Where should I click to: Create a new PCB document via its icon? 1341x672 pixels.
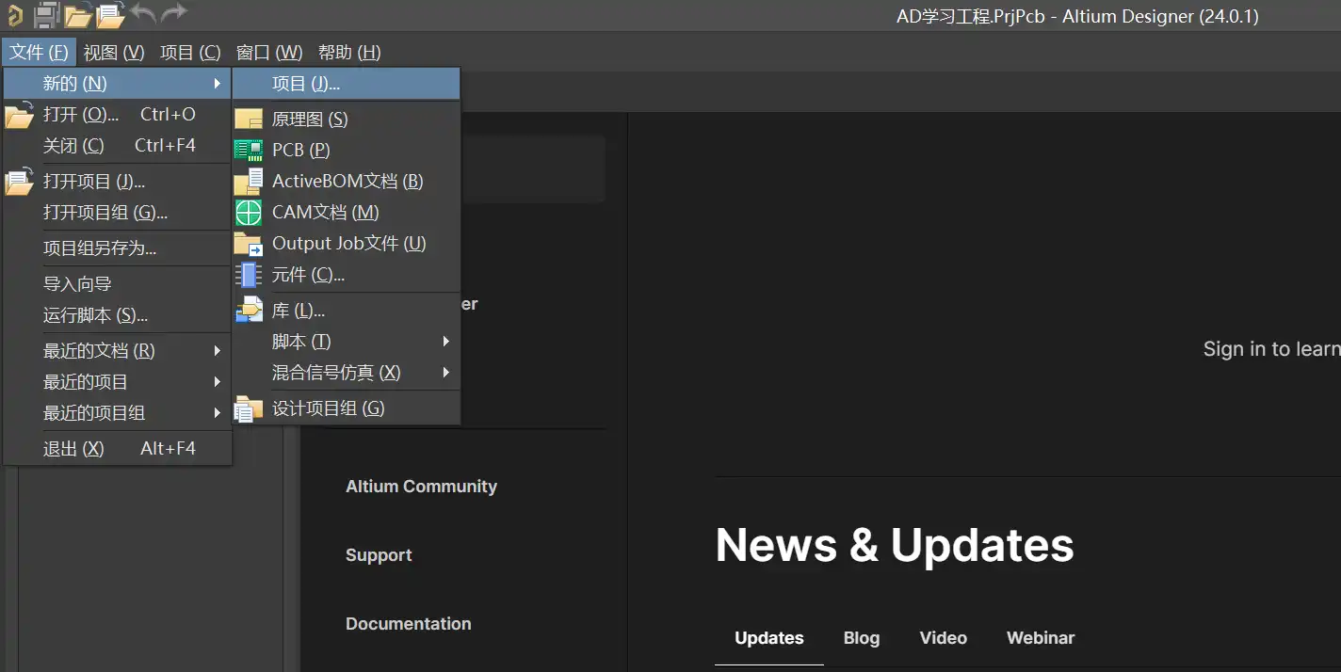(x=248, y=151)
